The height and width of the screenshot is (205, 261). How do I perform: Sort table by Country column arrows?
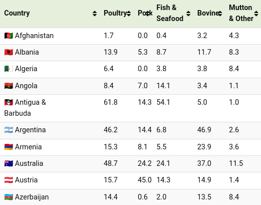pyautogui.click(x=95, y=14)
